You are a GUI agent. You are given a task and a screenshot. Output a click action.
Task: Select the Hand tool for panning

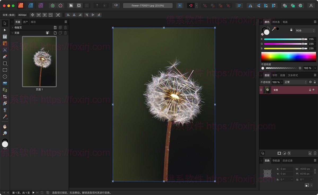pos(5,127)
